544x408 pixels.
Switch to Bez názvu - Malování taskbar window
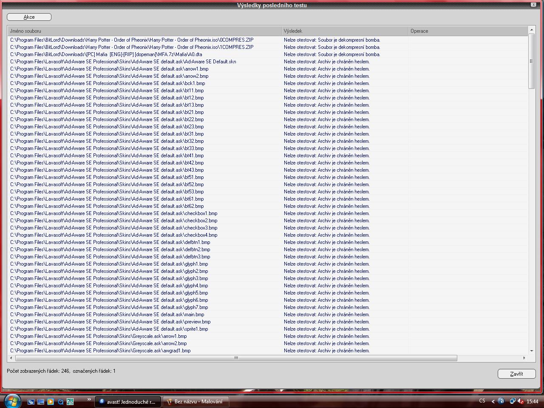[x=195, y=401]
